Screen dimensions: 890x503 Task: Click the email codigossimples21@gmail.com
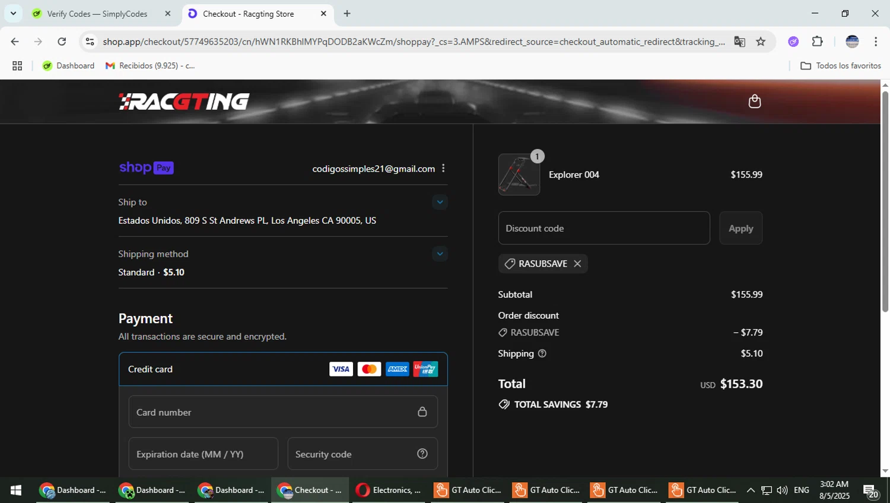point(373,169)
